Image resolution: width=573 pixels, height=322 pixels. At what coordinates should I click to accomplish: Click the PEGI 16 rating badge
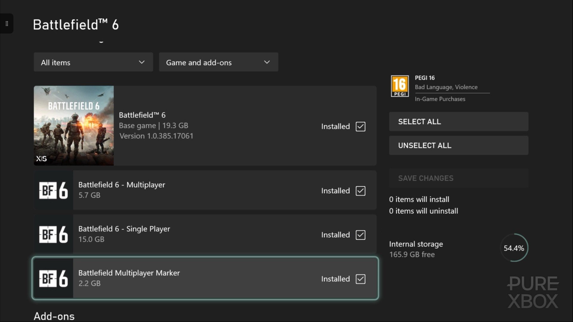click(x=400, y=86)
